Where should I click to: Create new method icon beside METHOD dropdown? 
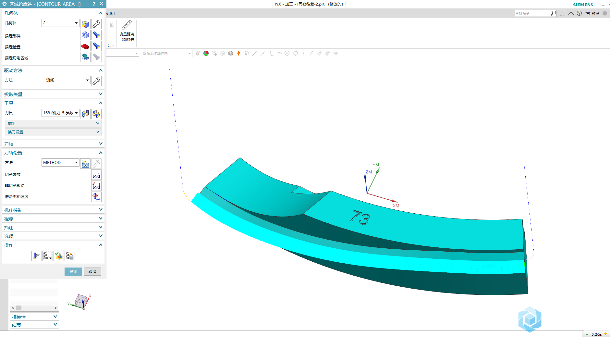tap(85, 164)
